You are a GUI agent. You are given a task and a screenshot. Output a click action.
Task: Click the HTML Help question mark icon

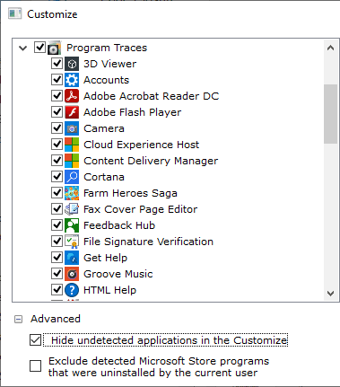pos(72,290)
